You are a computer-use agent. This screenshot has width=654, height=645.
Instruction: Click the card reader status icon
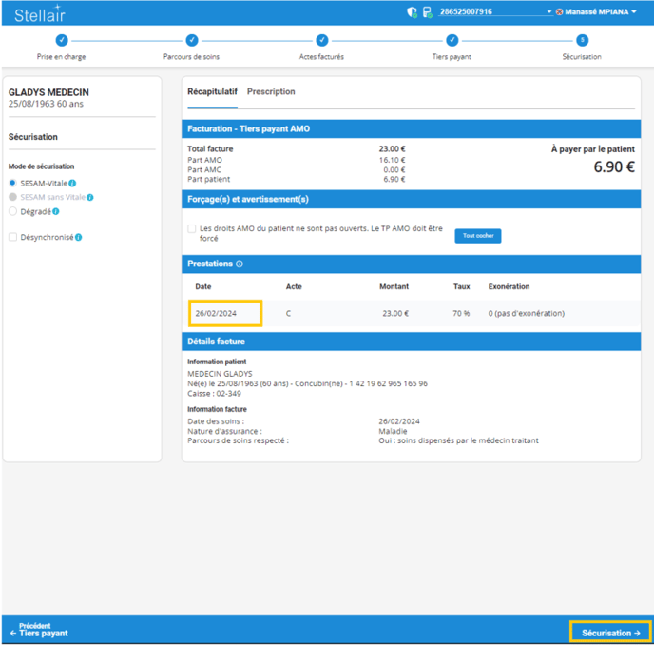click(x=428, y=12)
